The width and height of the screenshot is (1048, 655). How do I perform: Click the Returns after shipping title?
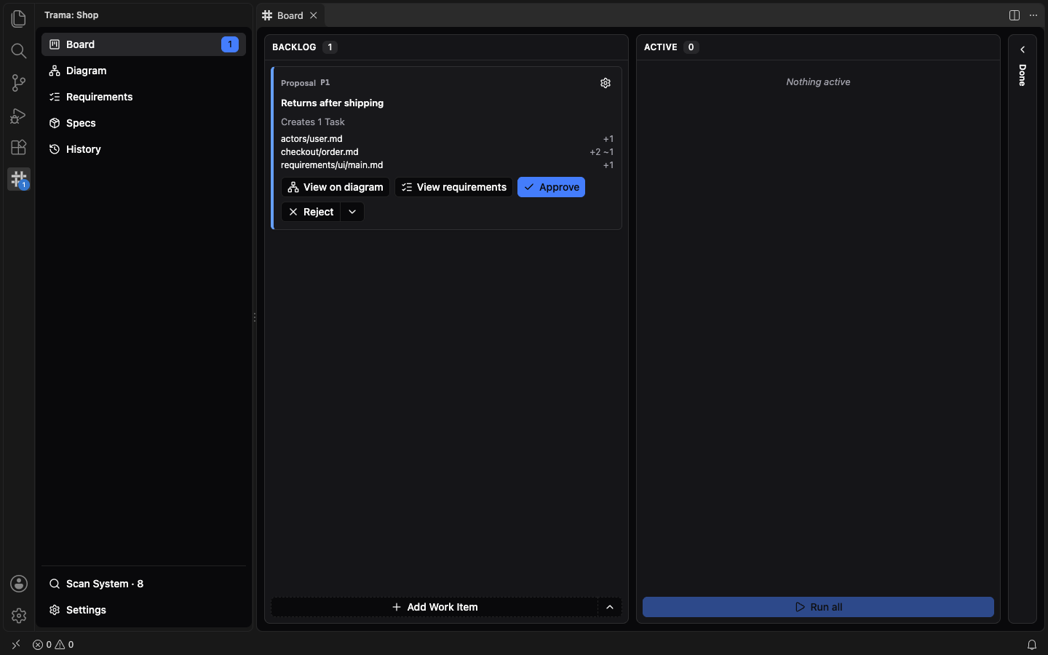point(333,103)
